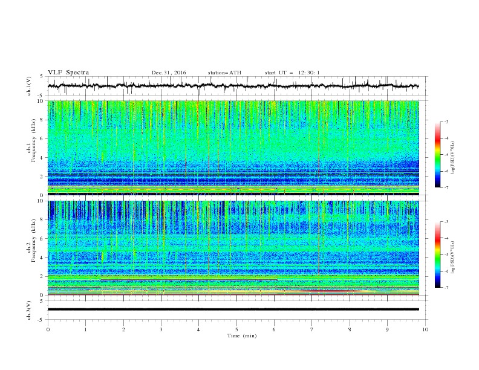Click the "5" tick on ch.1(V) axis
Image resolution: width=479 pixels, height=370 pixels.
(x=43, y=77)
